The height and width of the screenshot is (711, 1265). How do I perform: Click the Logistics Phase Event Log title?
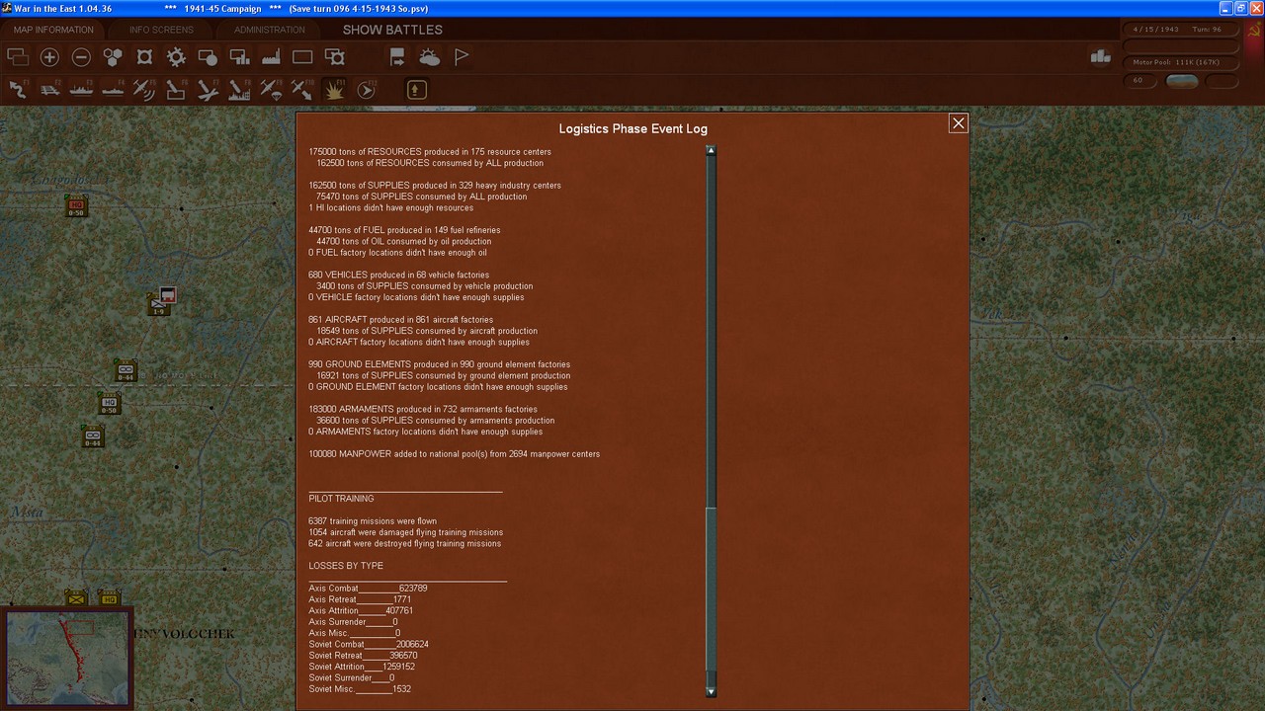[633, 128]
